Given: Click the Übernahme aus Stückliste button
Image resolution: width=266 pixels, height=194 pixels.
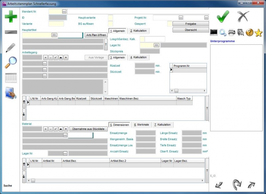Looking at the screenshot, I should [x=88, y=129].
